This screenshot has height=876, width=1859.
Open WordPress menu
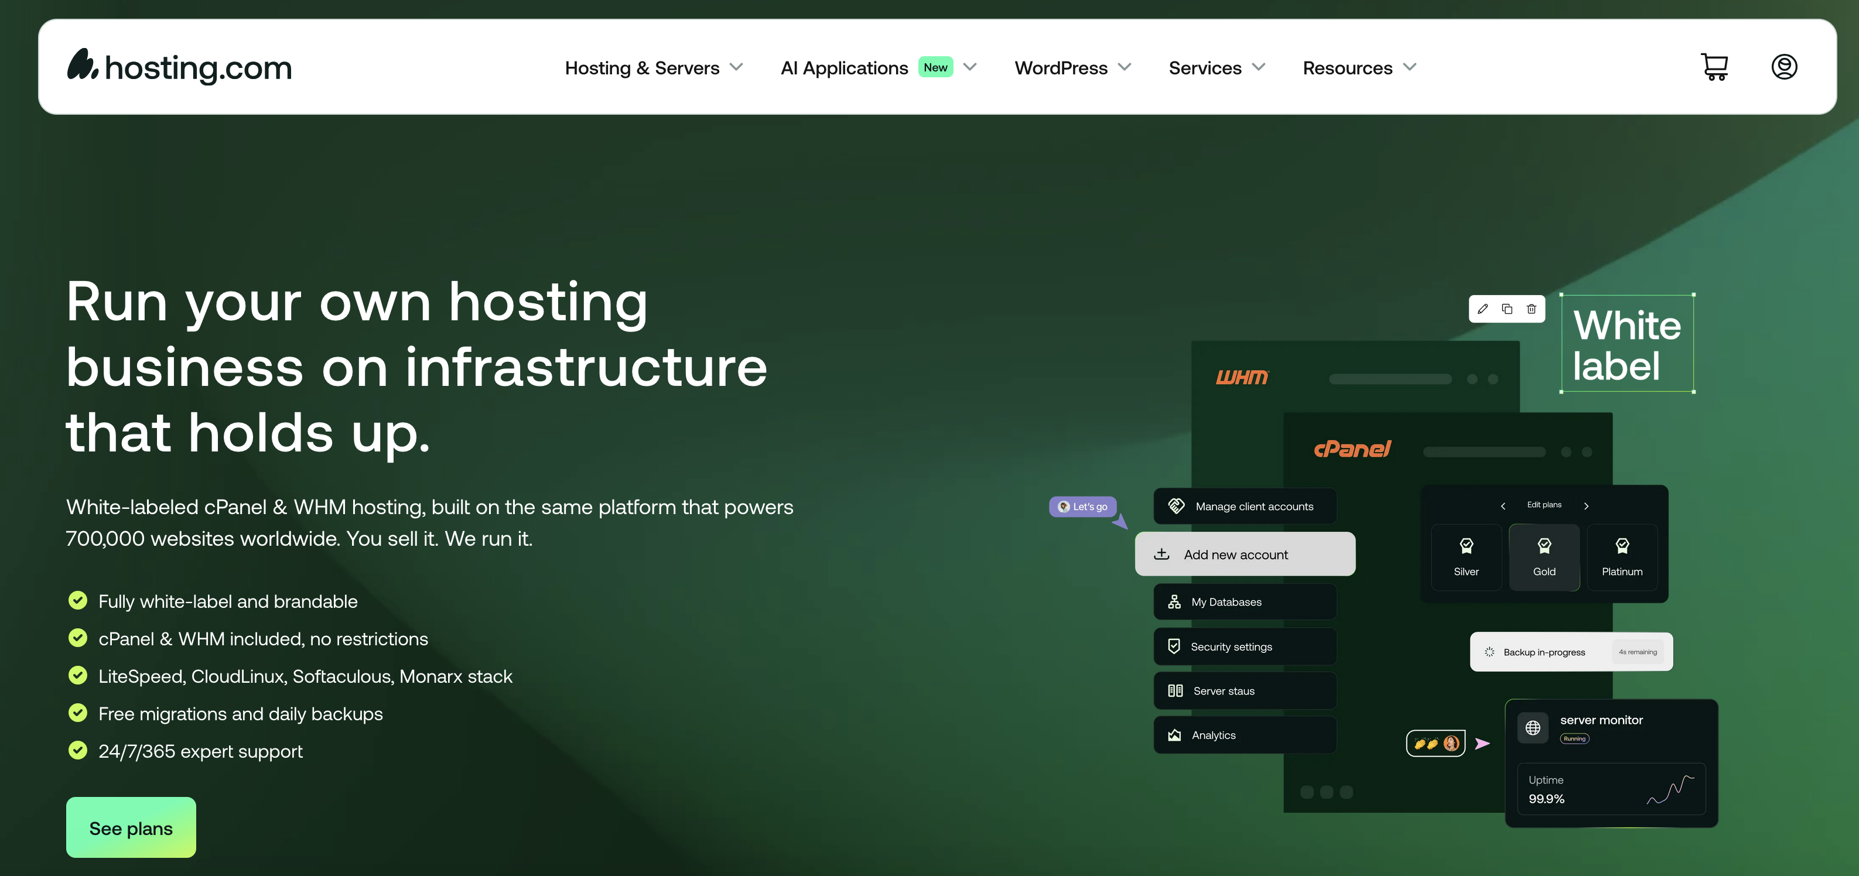(1061, 68)
